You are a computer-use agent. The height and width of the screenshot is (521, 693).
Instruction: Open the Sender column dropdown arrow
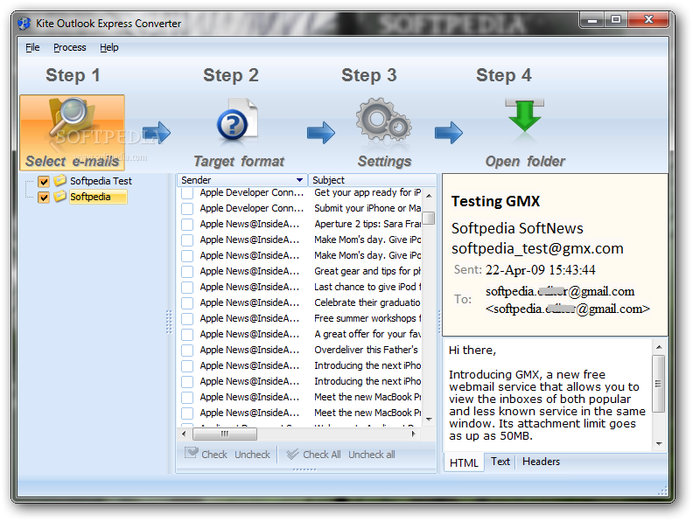pos(299,180)
